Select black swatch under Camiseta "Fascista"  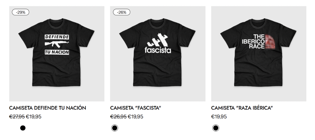115,128
